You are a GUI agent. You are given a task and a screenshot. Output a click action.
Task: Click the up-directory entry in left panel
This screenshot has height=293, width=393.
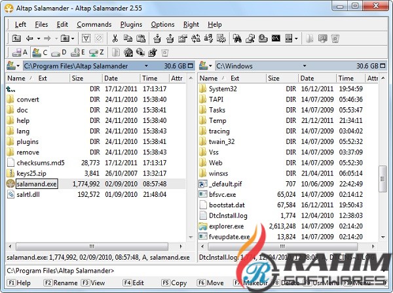10,89
